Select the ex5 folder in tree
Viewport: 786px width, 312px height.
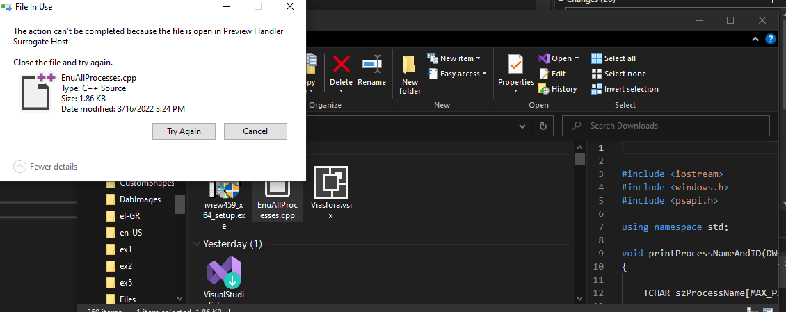coord(120,282)
